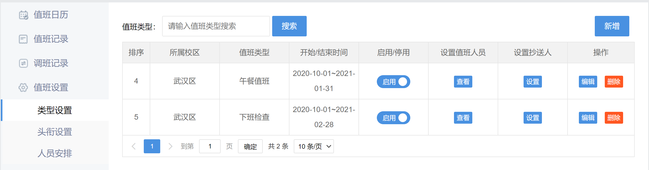
Task: Click the 值班记录 record icon
Action: [23, 39]
